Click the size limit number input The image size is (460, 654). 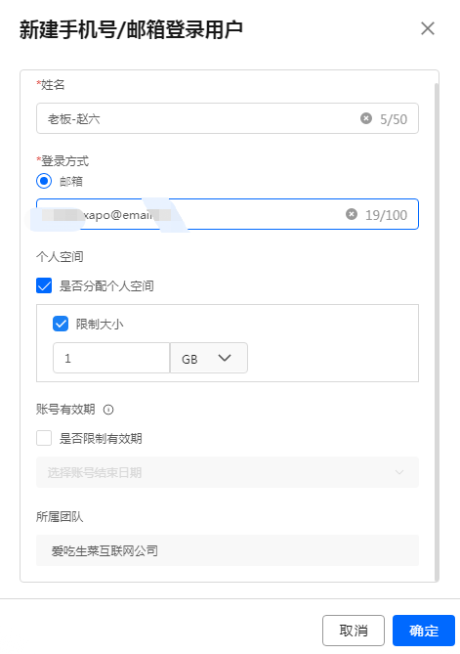(111, 358)
